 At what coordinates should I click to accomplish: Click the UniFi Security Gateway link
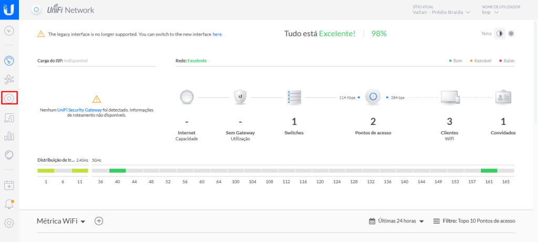pyautogui.click(x=80, y=110)
